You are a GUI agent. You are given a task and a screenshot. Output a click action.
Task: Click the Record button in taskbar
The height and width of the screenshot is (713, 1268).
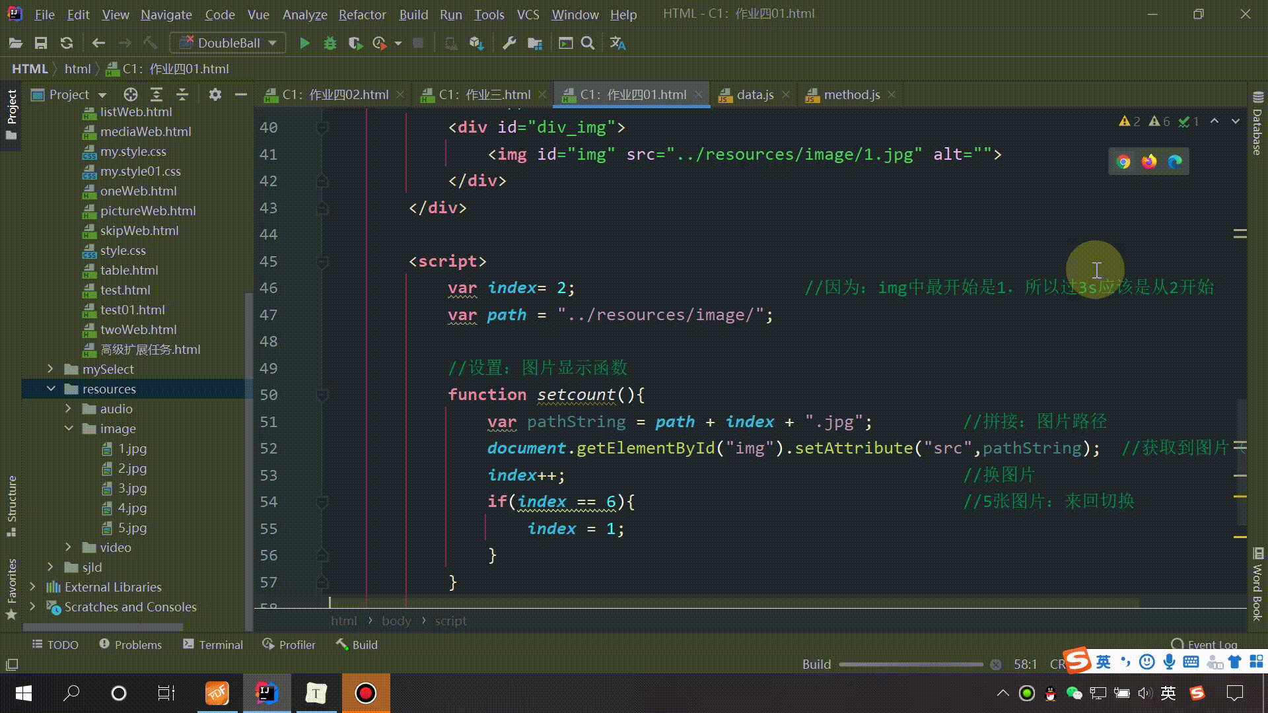(365, 693)
